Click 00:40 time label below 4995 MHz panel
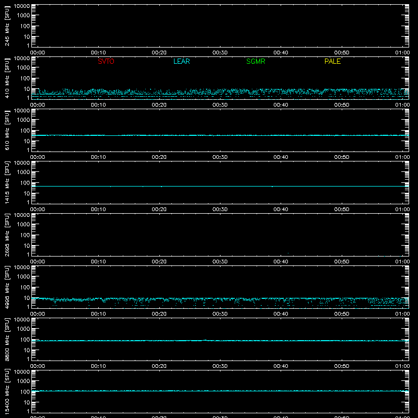 (x=281, y=314)
